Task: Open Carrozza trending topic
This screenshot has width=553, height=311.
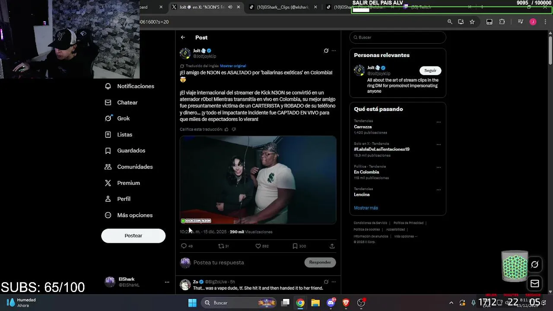Action: pos(363,127)
